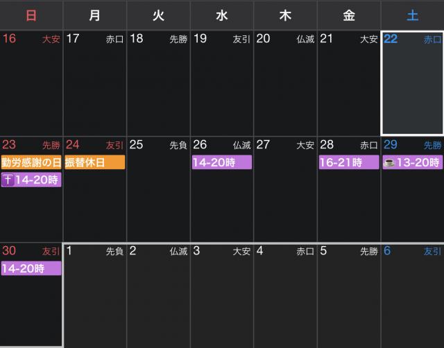Click the 日 (Sunday) column header
The width and height of the screenshot is (444, 348).
(x=31, y=15)
